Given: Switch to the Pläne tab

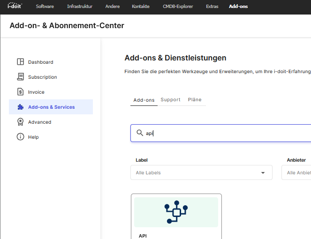Looking at the screenshot, I should pos(195,99).
